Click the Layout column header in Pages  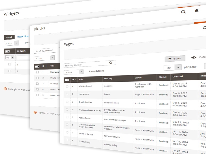tap(139, 78)
